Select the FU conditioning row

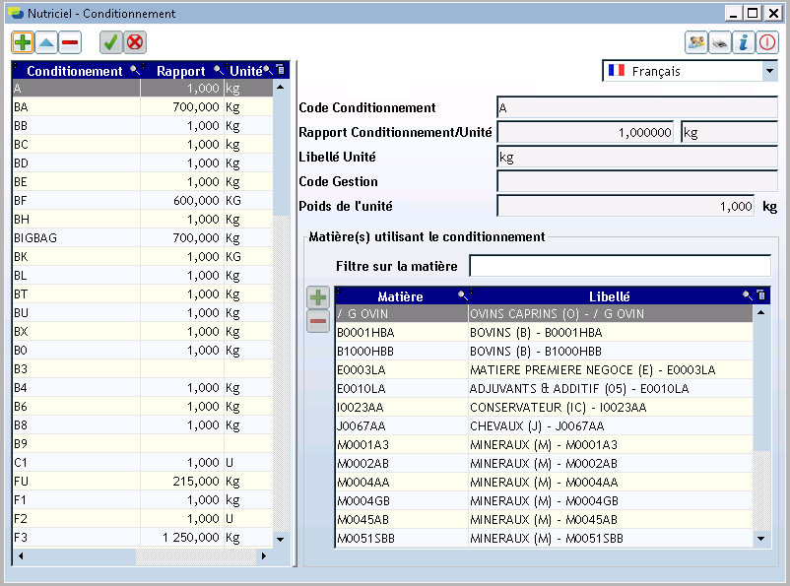tap(143, 482)
